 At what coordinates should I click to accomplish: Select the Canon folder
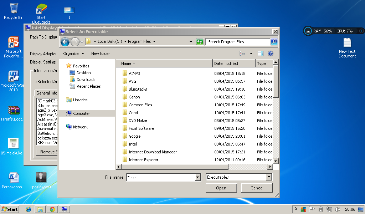click(131, 97)
